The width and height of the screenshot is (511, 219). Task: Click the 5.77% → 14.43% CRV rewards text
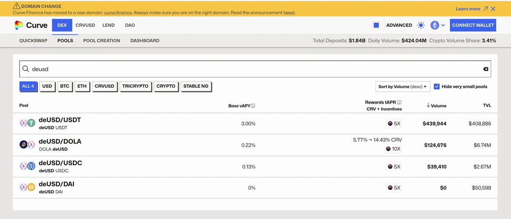click(x=377, y=140)
